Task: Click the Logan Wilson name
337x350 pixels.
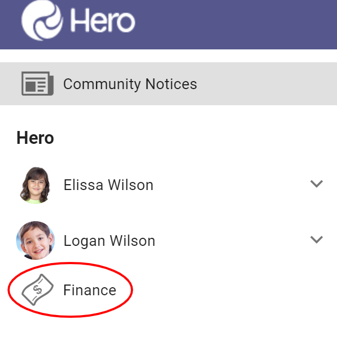Action: tap(109, 241)
